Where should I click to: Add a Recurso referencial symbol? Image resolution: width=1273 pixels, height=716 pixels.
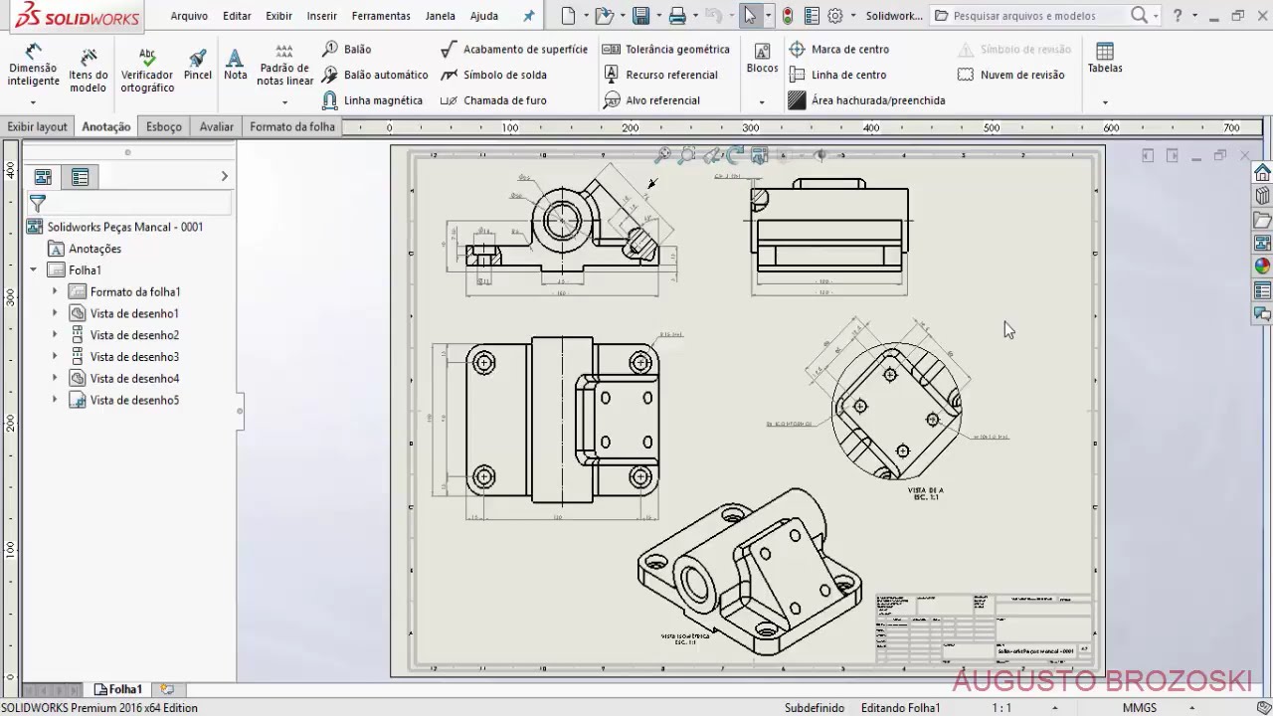[x=660, y=75]
